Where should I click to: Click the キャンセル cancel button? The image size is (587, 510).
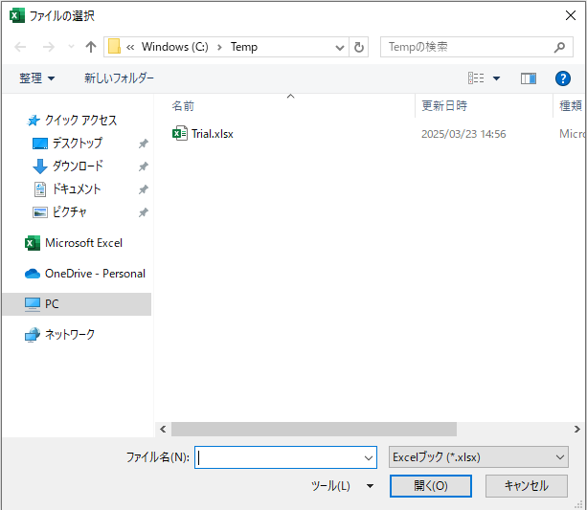click(526, 486)
